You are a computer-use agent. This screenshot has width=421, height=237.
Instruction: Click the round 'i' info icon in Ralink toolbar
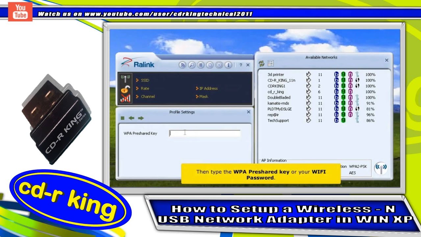228,65
